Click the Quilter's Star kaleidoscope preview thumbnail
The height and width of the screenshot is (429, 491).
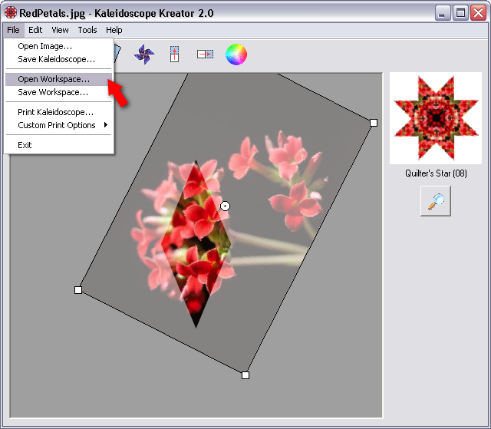436,118
